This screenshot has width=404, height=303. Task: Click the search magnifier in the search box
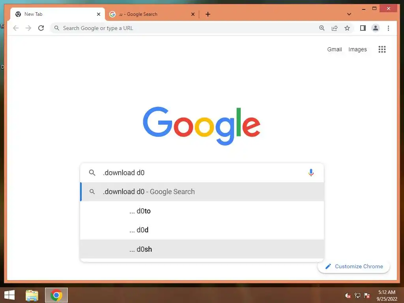(92, 173)
